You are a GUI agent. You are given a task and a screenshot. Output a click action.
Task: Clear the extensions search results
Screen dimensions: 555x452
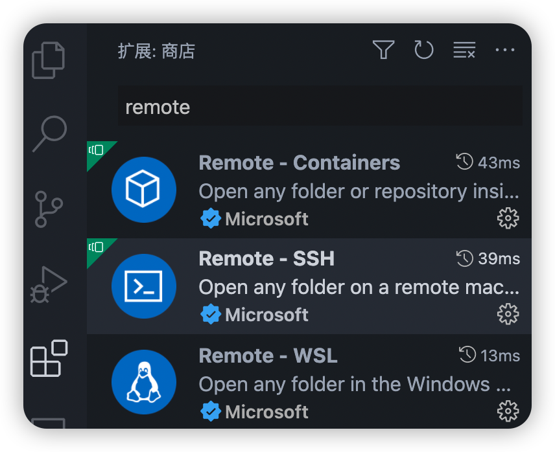[x=464, y=50]
